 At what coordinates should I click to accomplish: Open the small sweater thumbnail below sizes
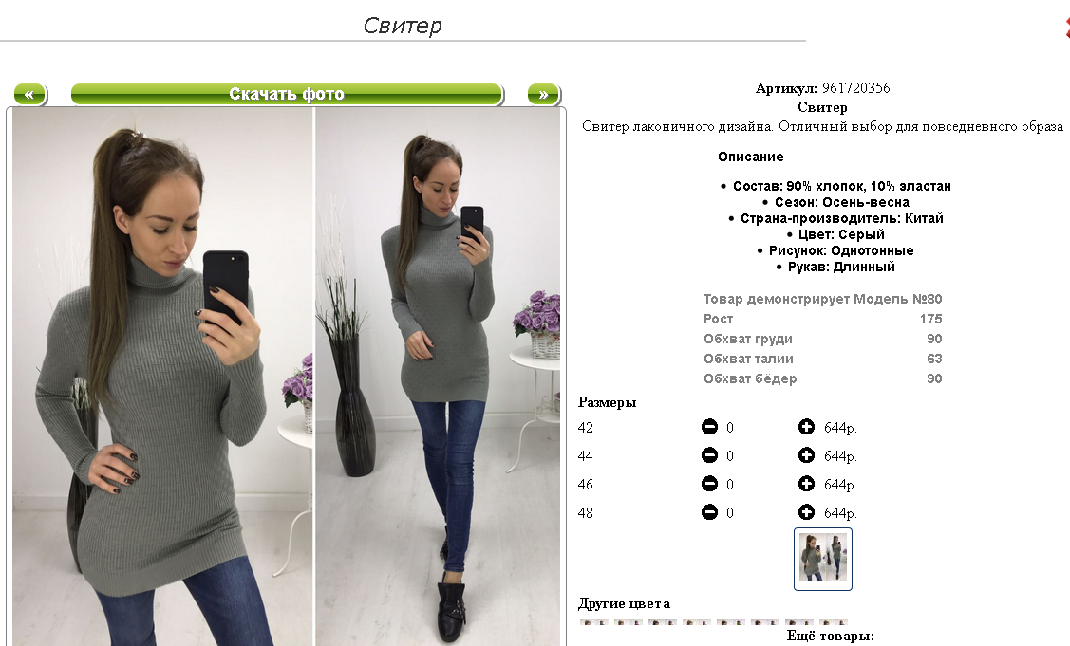pyautogui.click(x=823, y=559)
